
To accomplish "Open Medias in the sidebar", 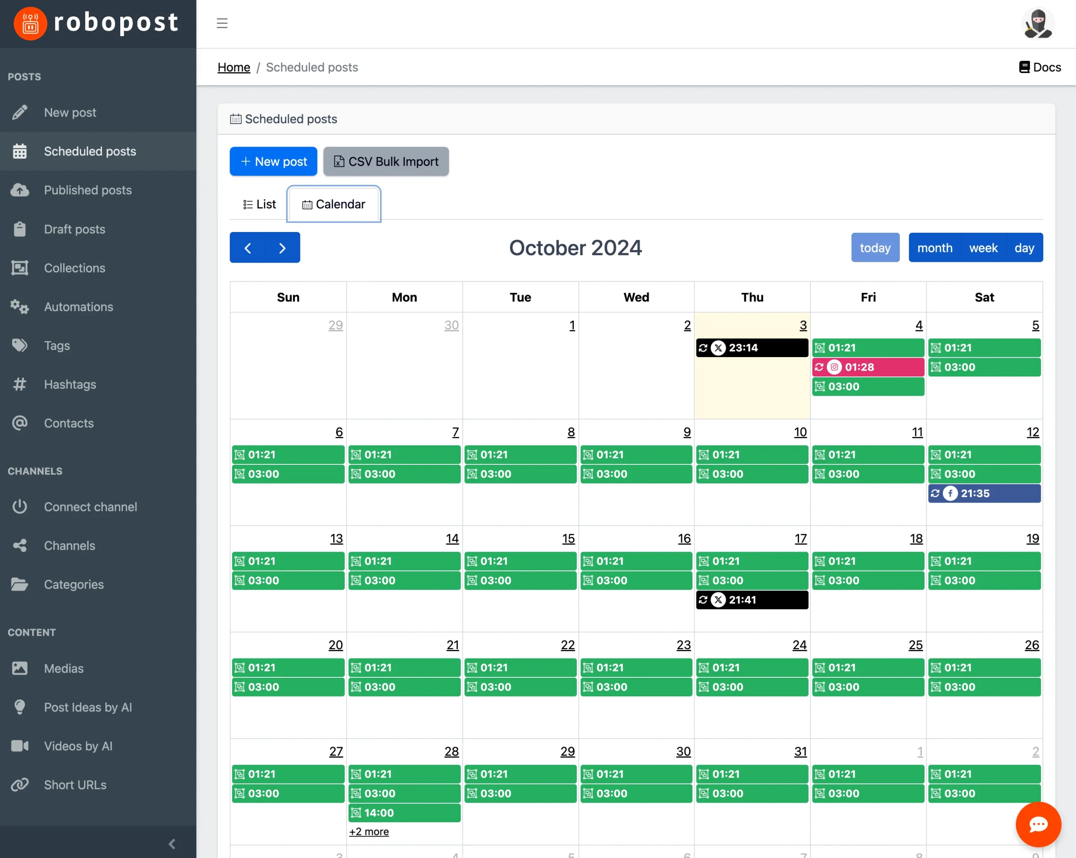I will pyautogui.click(x=98, y=669).
